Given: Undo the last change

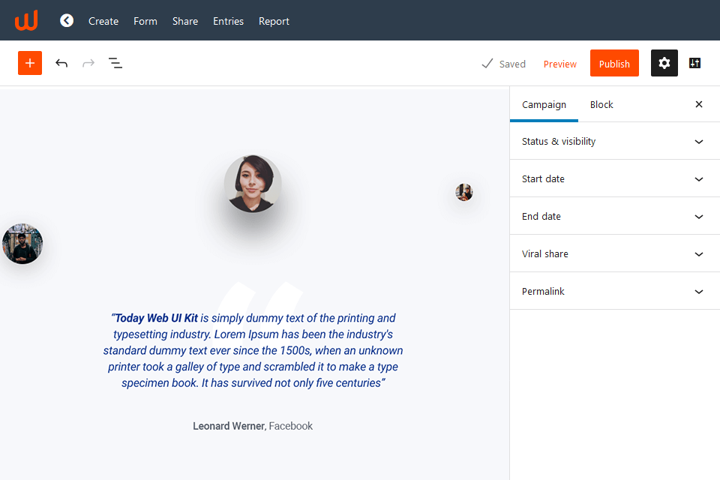Looking at the screenshot, I should click(61, 63).
